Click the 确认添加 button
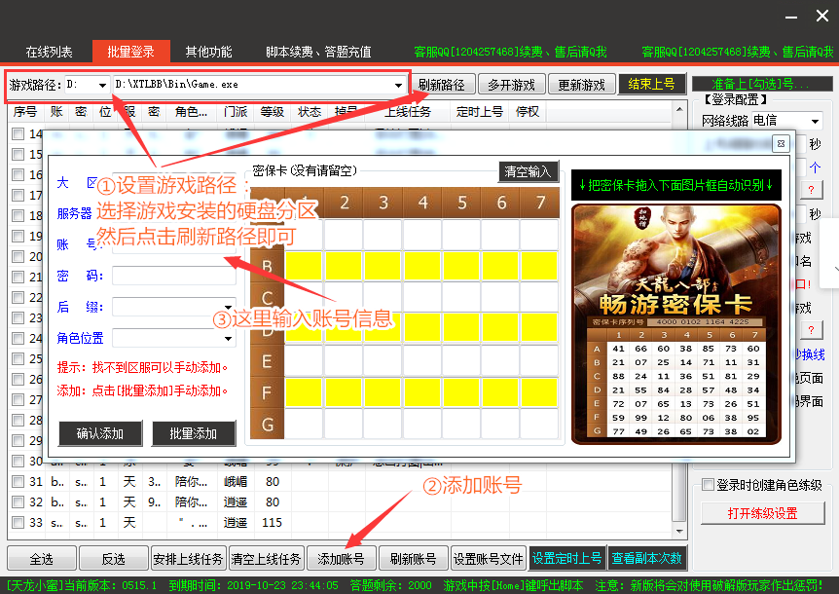839x594 pixels. [100, 433]
